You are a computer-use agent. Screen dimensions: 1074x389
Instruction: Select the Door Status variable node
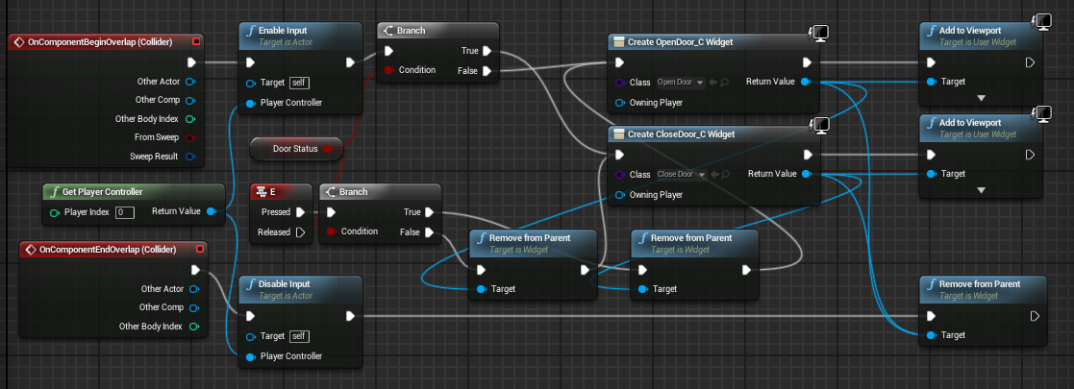(296, 148)
